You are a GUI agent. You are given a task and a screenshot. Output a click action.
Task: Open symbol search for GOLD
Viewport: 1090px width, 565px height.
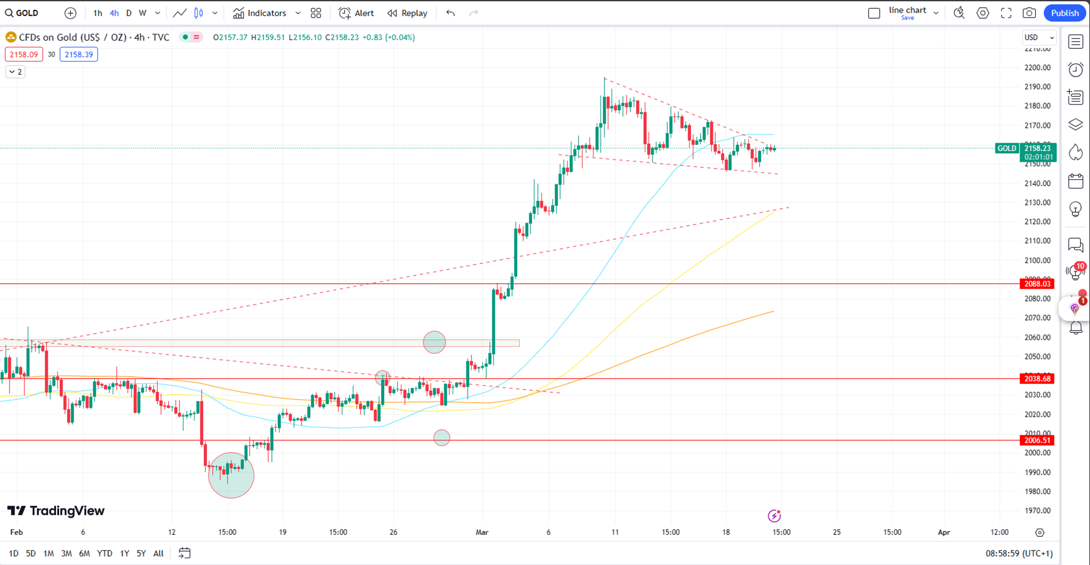coord(23,13)
